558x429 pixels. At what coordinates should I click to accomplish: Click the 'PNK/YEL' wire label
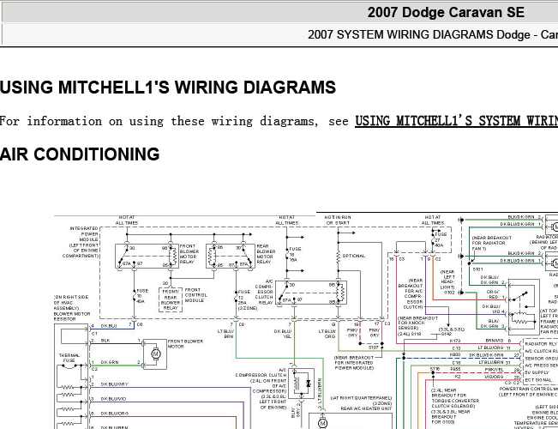494,370
